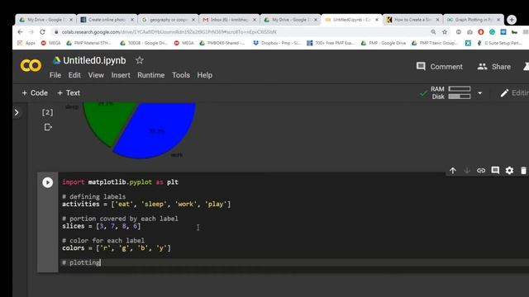Image resolution: width=529 pixels, height=297 pixels.
Task: Place cursor at '# plotting' comment
Action: tap(81, 262)
